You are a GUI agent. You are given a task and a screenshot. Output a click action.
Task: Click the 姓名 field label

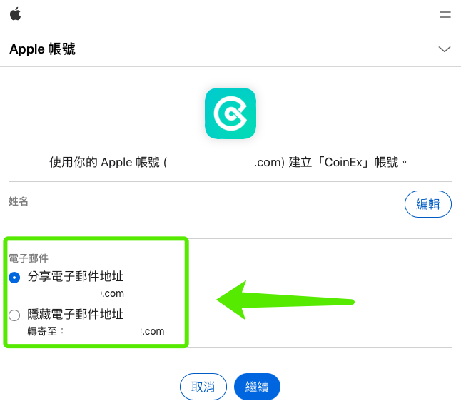tap(19, 201)
